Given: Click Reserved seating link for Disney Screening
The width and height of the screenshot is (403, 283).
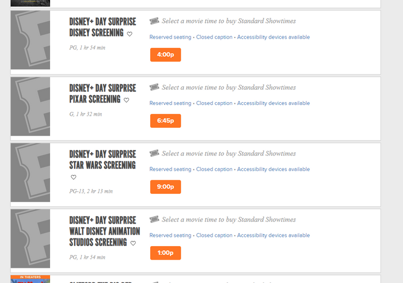Looking at the screenshot, I should (170, 37).
